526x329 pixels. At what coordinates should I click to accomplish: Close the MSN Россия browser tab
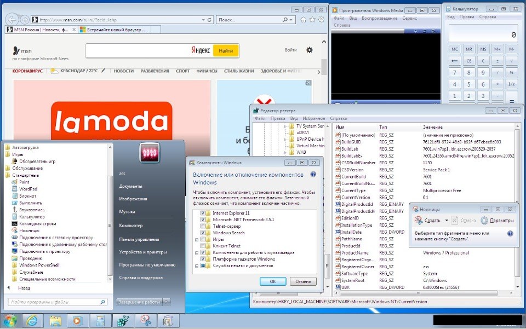click(x=74, y=30)
